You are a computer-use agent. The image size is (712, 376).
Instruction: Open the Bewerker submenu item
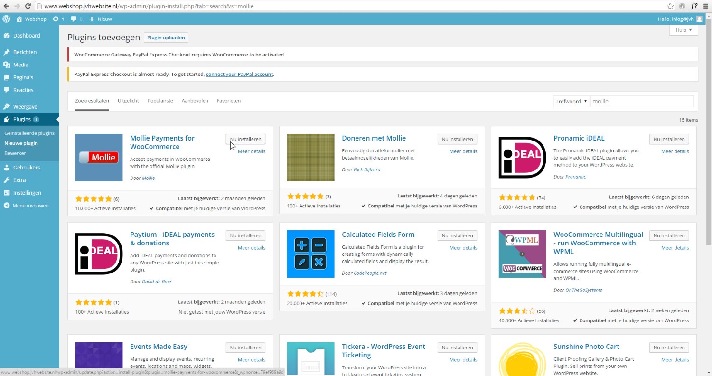coord(15,153)
